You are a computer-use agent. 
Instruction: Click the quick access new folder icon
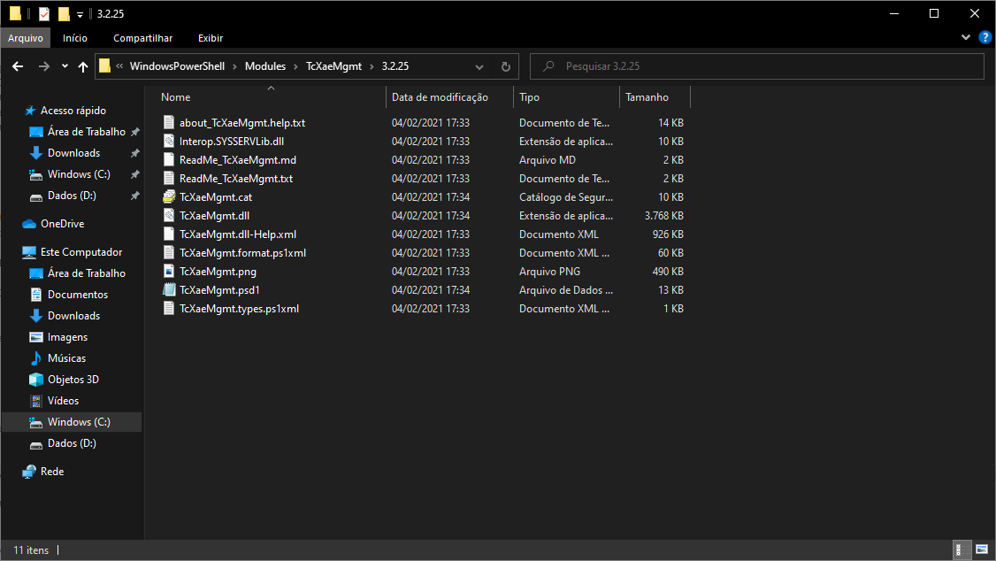(64, 13)
